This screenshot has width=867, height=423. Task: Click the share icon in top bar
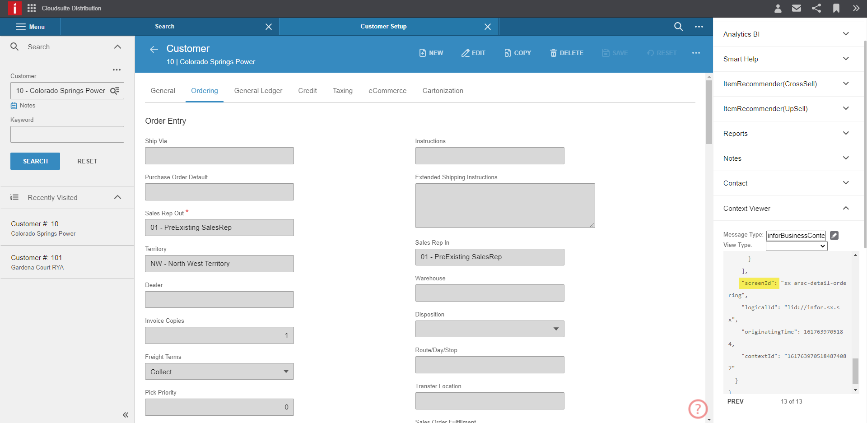[816, 8]
